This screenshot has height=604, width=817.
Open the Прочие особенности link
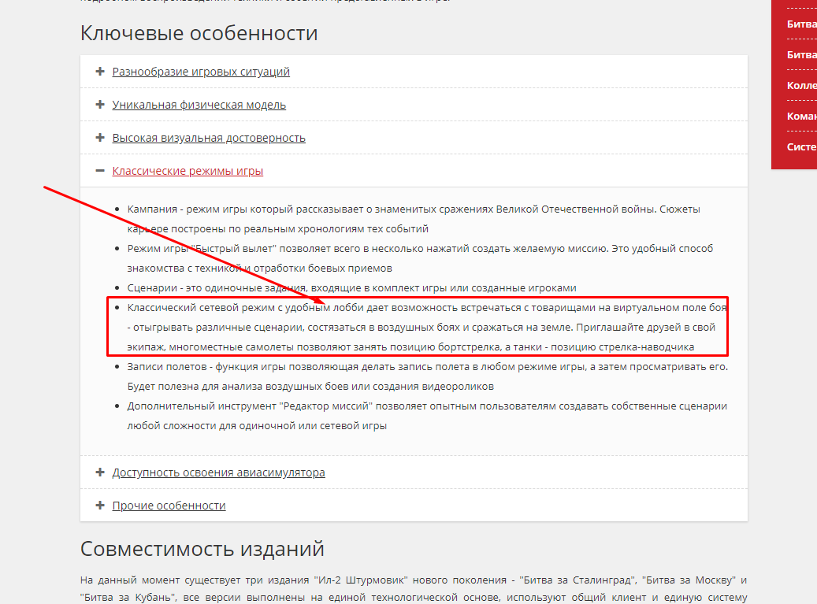tap(169, 506)
